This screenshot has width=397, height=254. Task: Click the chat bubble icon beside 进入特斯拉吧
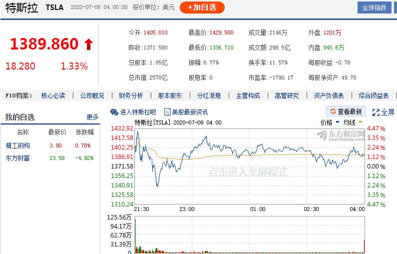pyautogui.click(x=114, y=112)
